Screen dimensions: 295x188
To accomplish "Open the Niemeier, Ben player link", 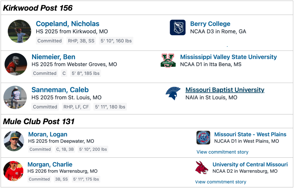I will coord(53,57).
